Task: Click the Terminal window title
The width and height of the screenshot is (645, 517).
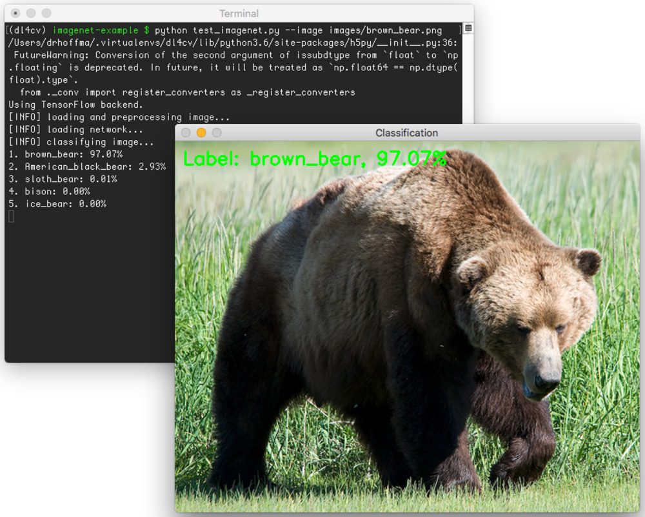Action: [x=239, y=14]
